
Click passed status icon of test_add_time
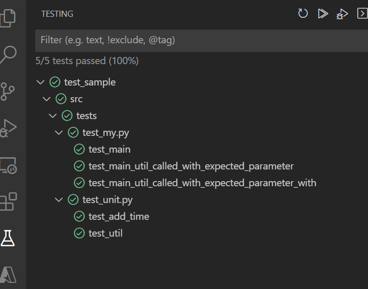[79, 216]
